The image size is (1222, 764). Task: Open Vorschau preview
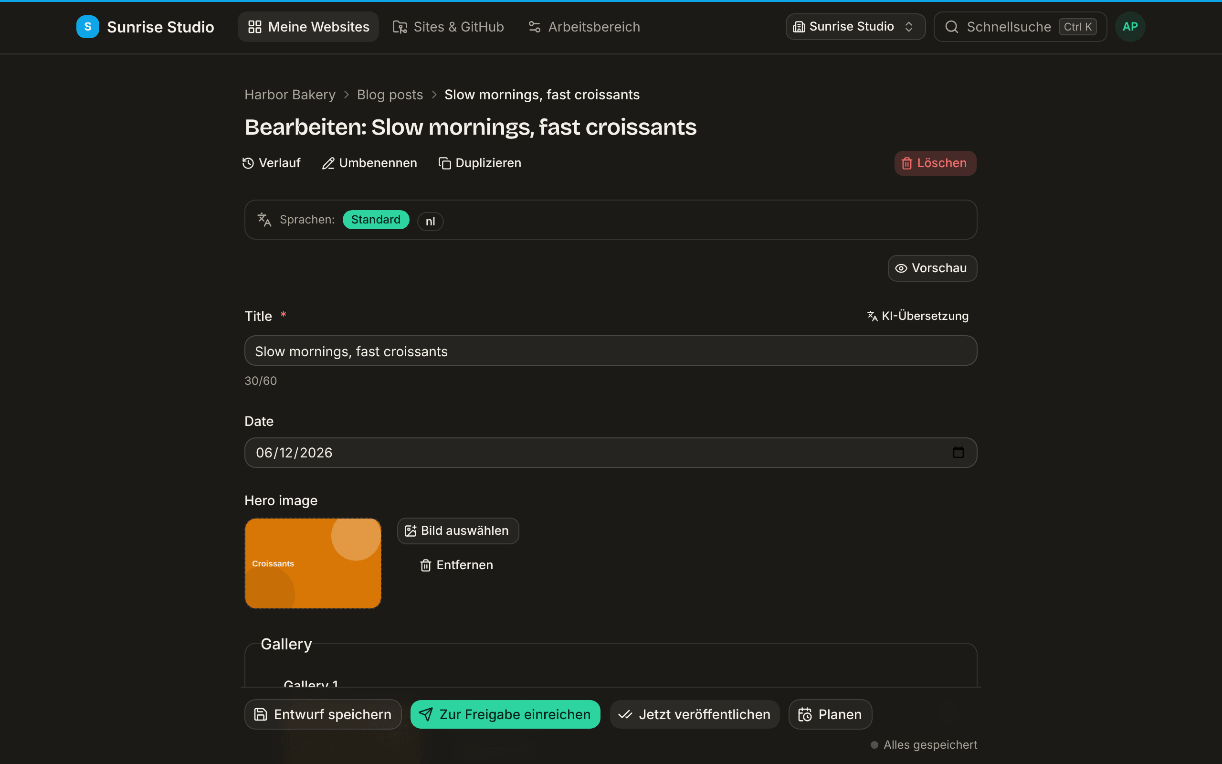point(932,268)
